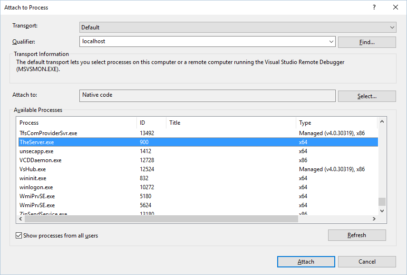Click the Select... button for code type
Viewport: 407px width, 275px height.
(367, 96)
